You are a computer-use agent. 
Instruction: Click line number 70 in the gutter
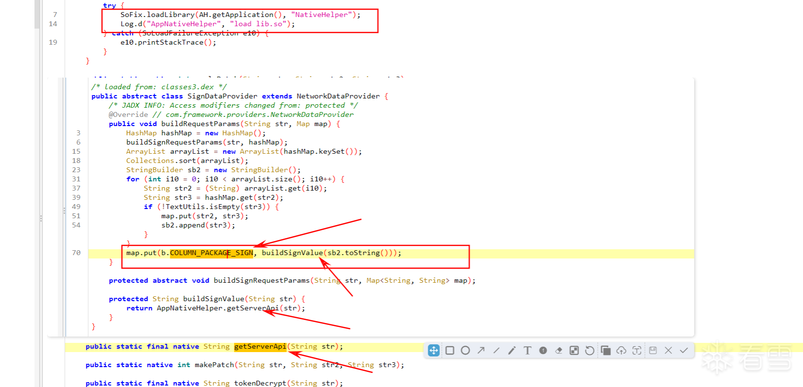click(76, 253)
